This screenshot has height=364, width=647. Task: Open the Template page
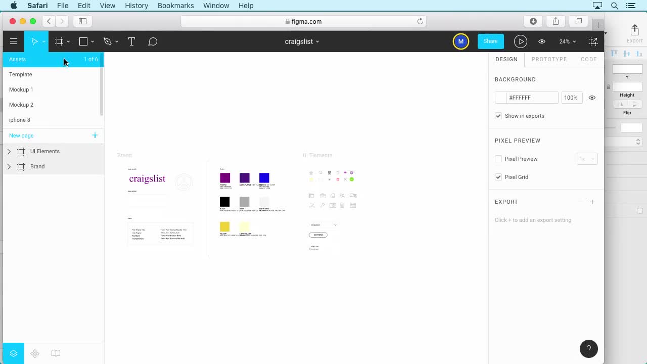click(52, 74)
